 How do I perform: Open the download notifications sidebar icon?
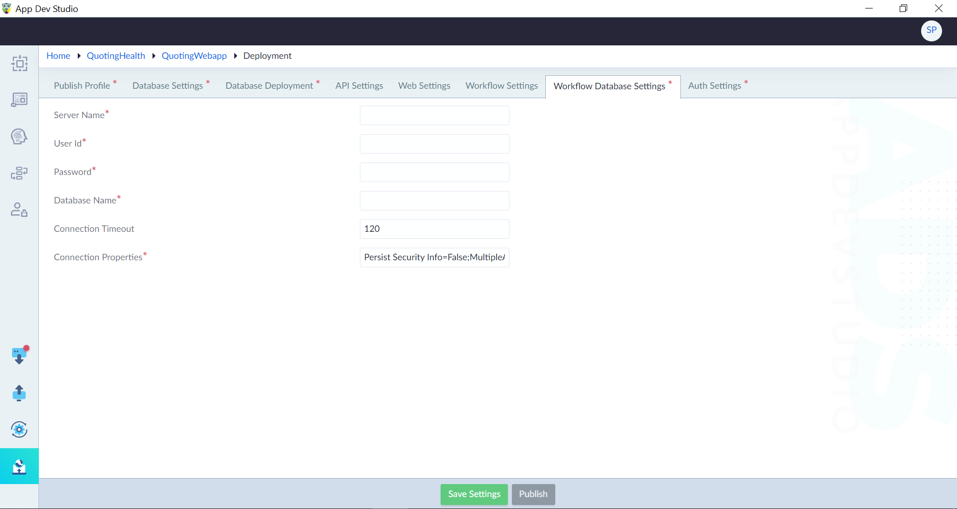[x=19, y=355]
